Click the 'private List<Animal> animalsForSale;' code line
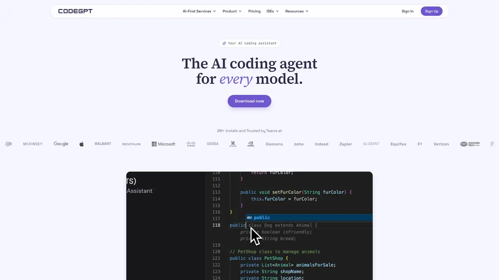Viewport: 499px width, 280px height. click(x=288, y=265)
